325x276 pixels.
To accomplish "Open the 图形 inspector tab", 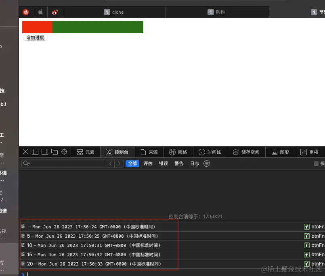I will coord(280,152).
